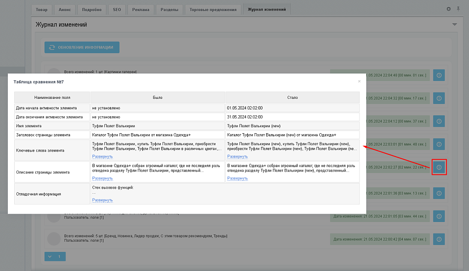Open the Торговые предложения tab
469x271 pixels.
213,10
